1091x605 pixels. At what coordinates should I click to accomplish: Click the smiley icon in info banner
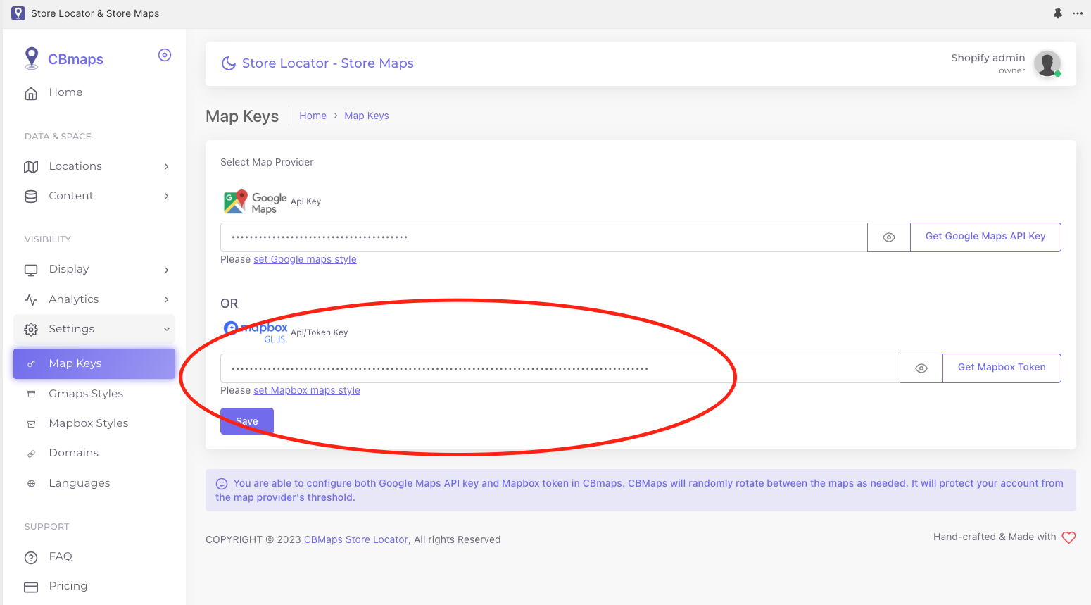click(222, 484)
